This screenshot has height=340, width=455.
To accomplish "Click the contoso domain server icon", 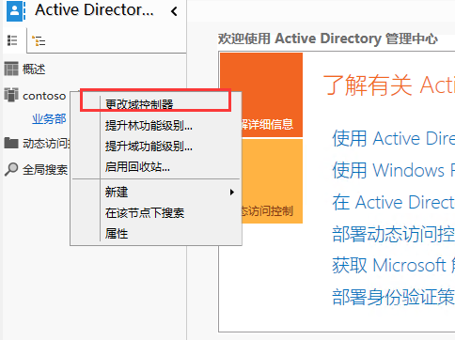I will (x=11, y=95).
